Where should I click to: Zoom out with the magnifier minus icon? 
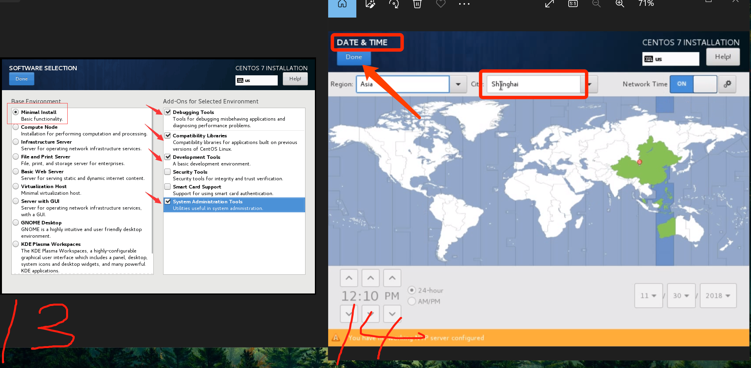[596, 4]
